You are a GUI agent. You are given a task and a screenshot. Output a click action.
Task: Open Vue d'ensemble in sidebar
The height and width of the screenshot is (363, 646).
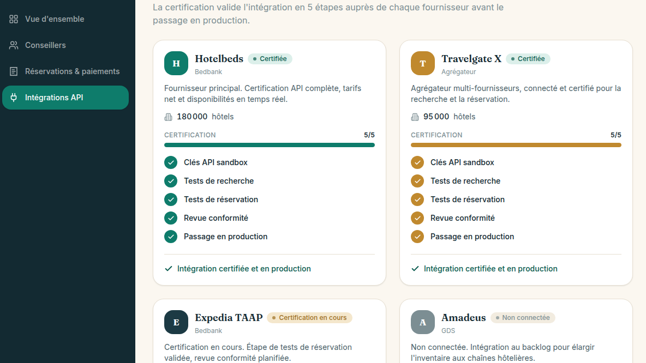click(65, 19)
